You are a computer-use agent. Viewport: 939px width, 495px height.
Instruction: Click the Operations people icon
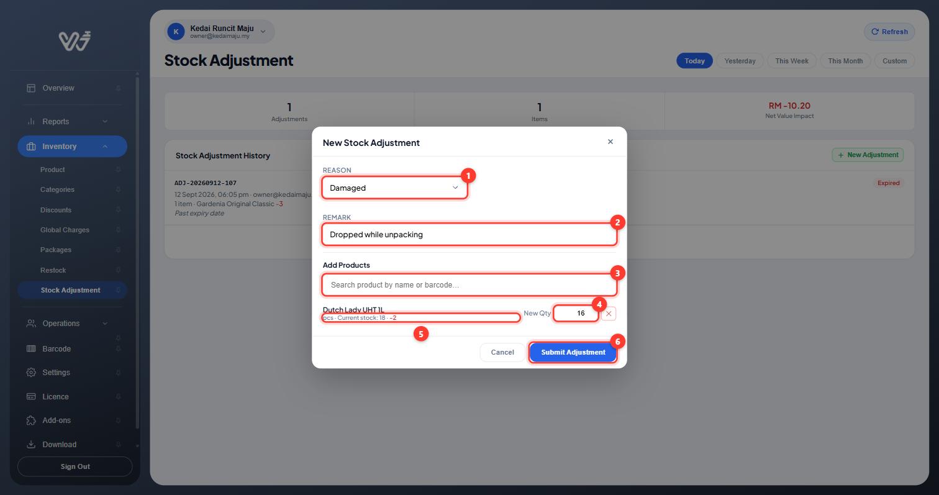click(x=31, y=324)
